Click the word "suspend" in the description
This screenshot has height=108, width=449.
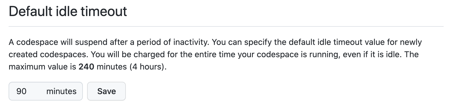[x=91, y=42]
